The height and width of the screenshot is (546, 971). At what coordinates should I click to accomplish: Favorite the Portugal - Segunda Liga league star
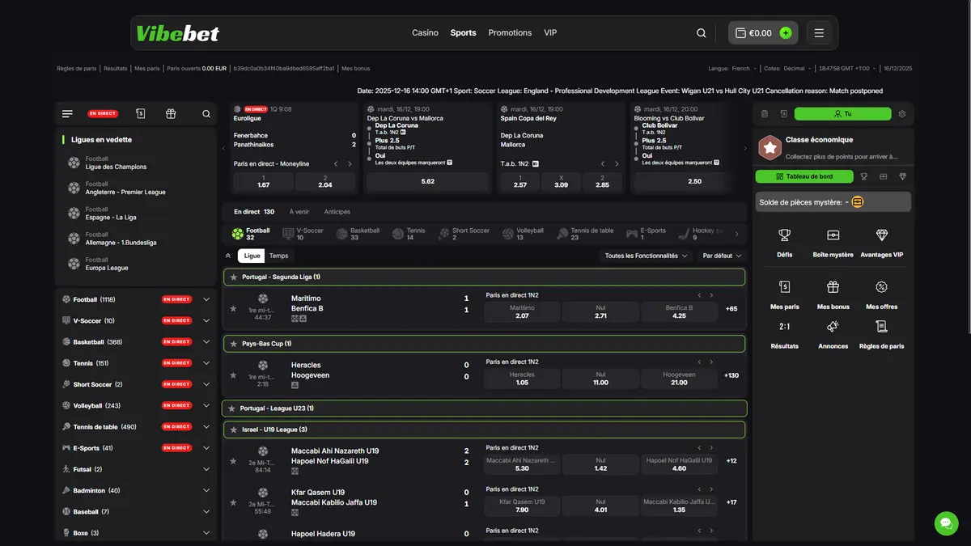coord(234,277)
